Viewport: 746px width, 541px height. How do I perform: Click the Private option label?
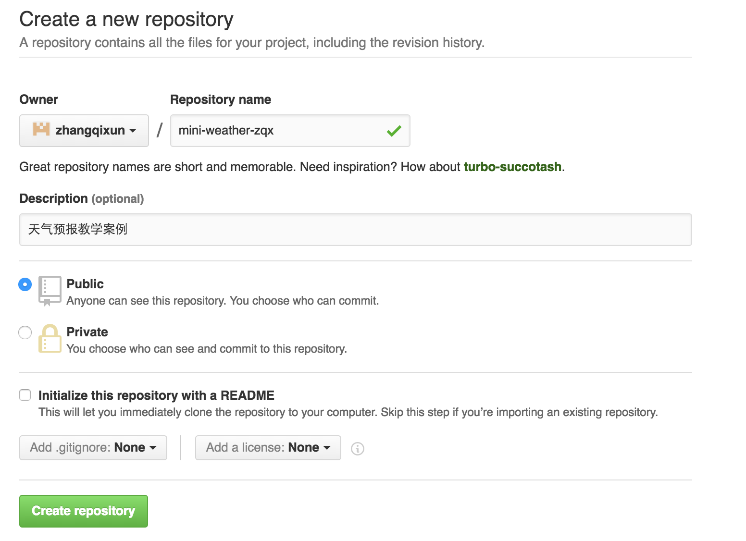pyautogui.click(x=87, y=332)
